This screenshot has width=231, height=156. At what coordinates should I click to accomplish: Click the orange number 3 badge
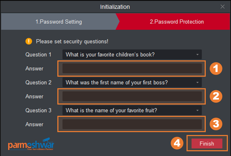click(216, 124)
